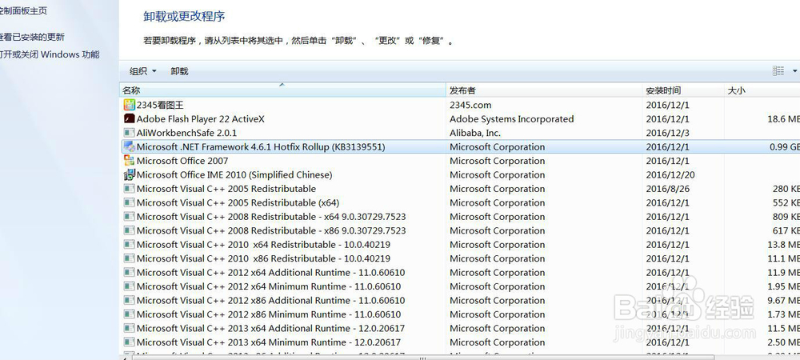Click the icon of Visual C++ 2013 x64 Additional Runtime
800x360 pixels.
click(x=130, y=328)
